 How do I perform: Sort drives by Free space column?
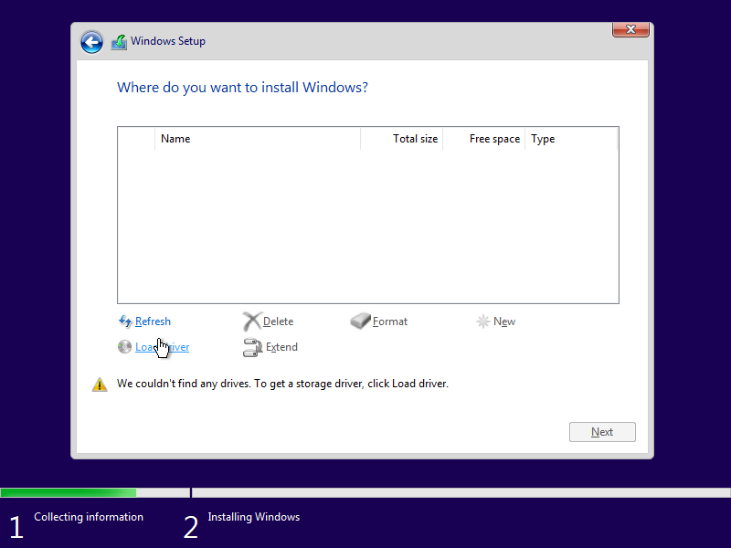coord(484,139)
